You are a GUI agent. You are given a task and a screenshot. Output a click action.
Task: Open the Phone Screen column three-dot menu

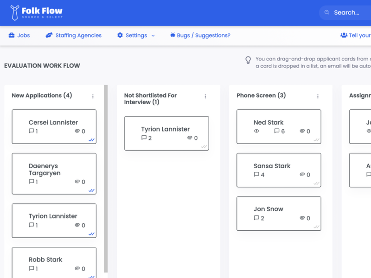click(x=318, y=96)
